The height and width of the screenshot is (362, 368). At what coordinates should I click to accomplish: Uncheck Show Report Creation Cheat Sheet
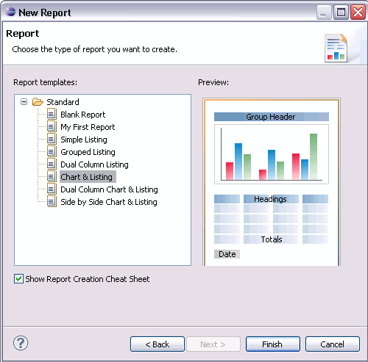tap(18, 279)
